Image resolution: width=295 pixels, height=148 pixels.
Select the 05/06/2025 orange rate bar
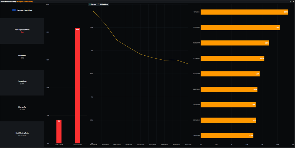[230, 74]
